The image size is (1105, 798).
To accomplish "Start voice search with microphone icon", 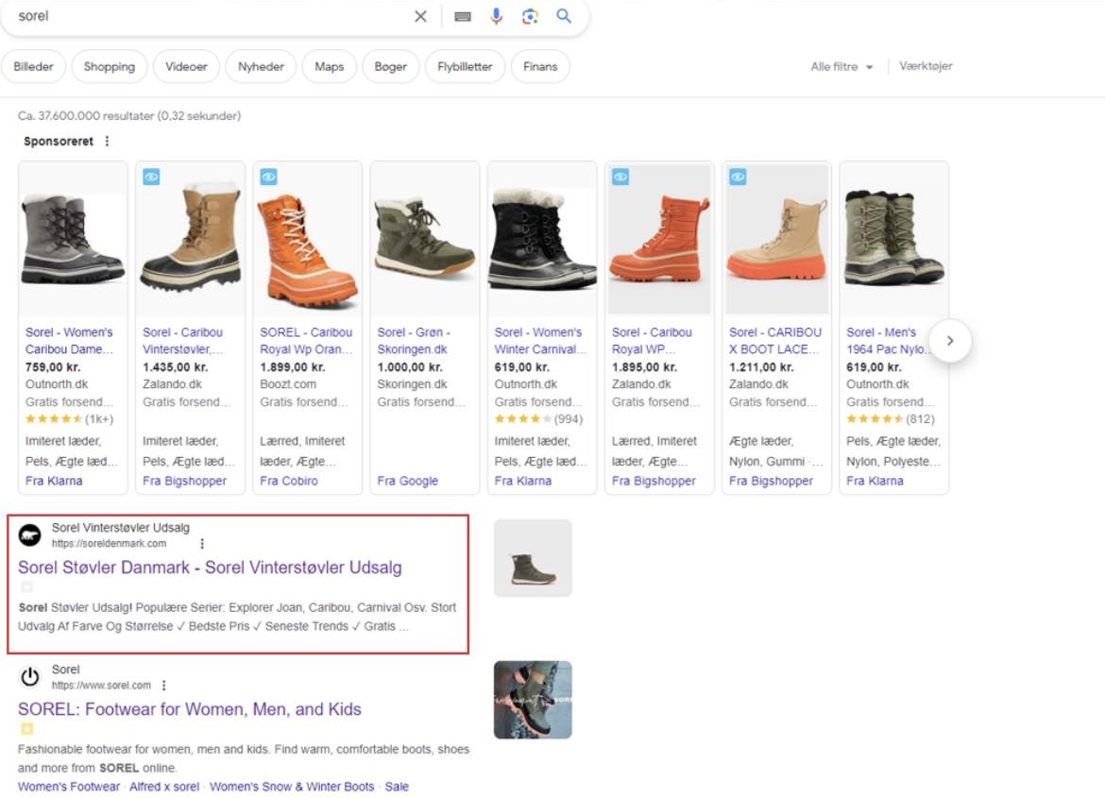I will (x=496, y=16).
